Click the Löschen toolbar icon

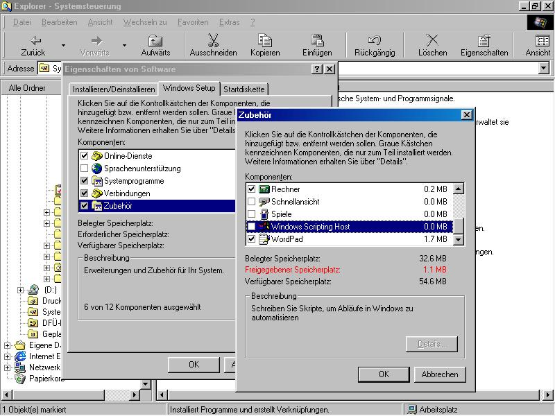coord(432,41)
